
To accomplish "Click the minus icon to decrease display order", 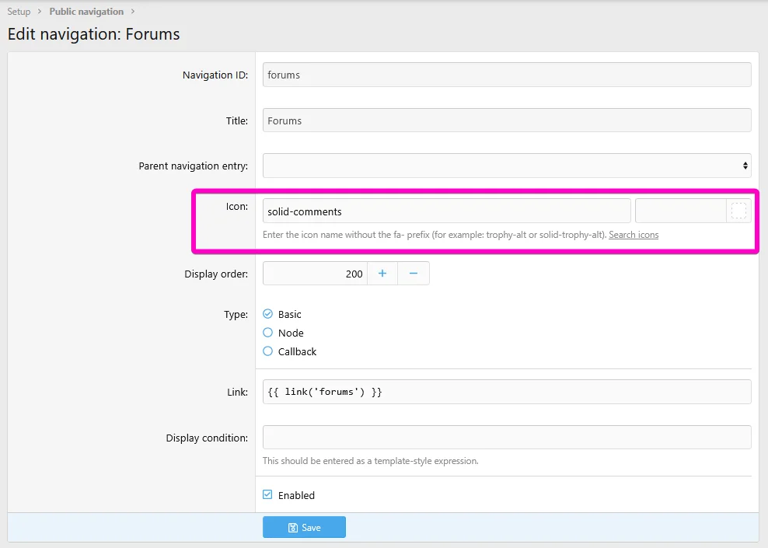I will [x=414, y=274].
